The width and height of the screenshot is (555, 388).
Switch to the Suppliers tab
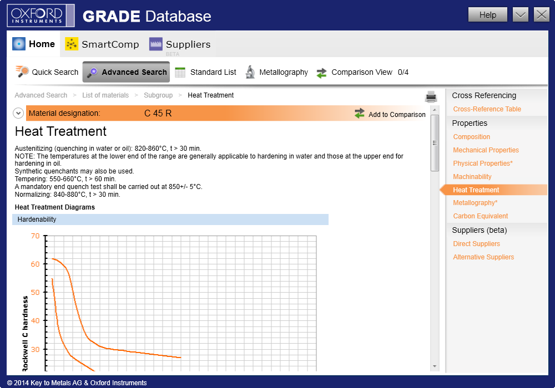[x=180, y=44]
